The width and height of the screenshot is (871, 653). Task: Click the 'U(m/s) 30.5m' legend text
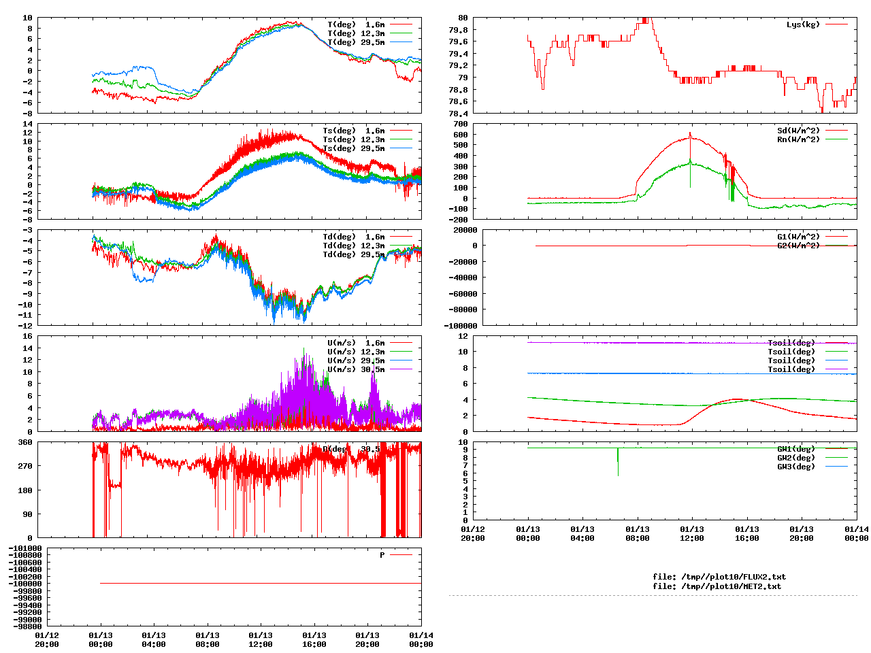coord(356,369)
